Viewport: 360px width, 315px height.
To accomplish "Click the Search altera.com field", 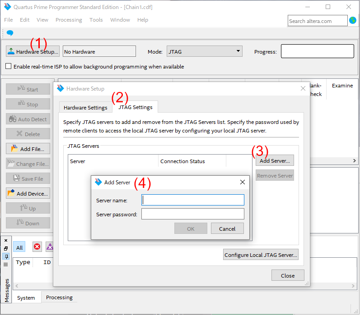I will click(x=317, y=21).
